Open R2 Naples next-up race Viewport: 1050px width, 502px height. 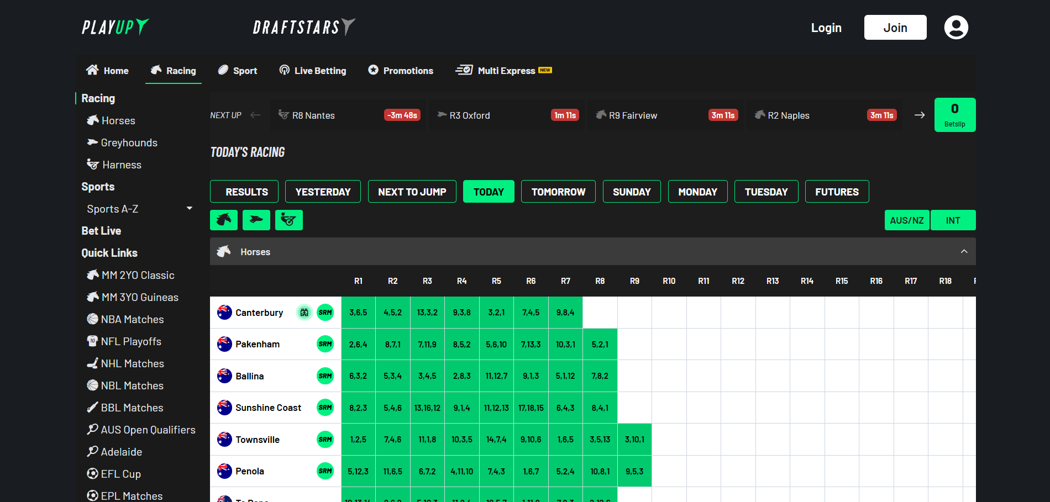[825, 115]
